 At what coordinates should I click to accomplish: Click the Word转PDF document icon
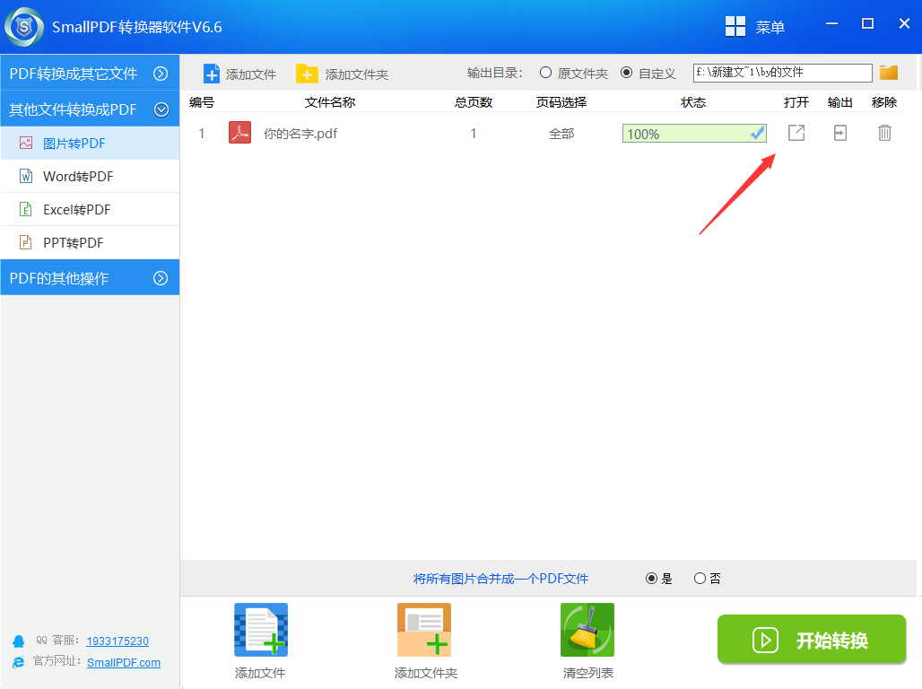pyautogui.click(x=26, y=176)
